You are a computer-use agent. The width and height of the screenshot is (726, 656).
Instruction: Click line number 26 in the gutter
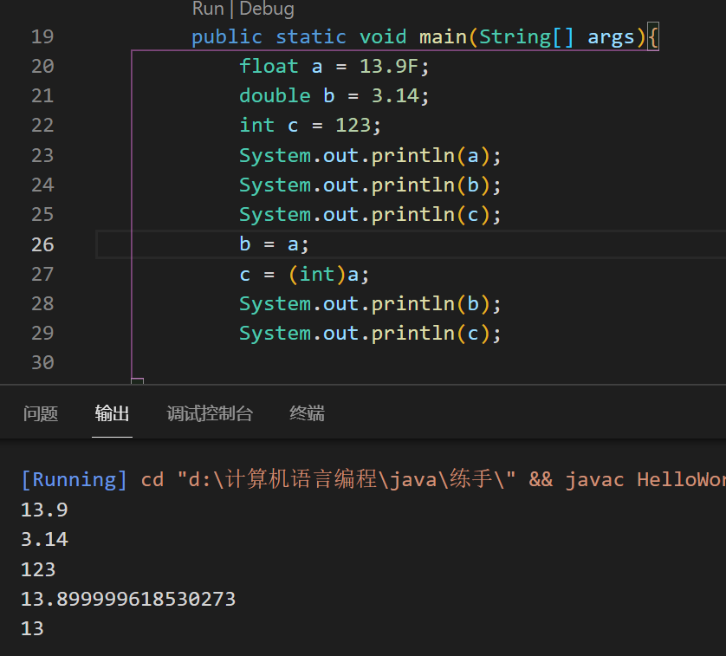(42, 244)
